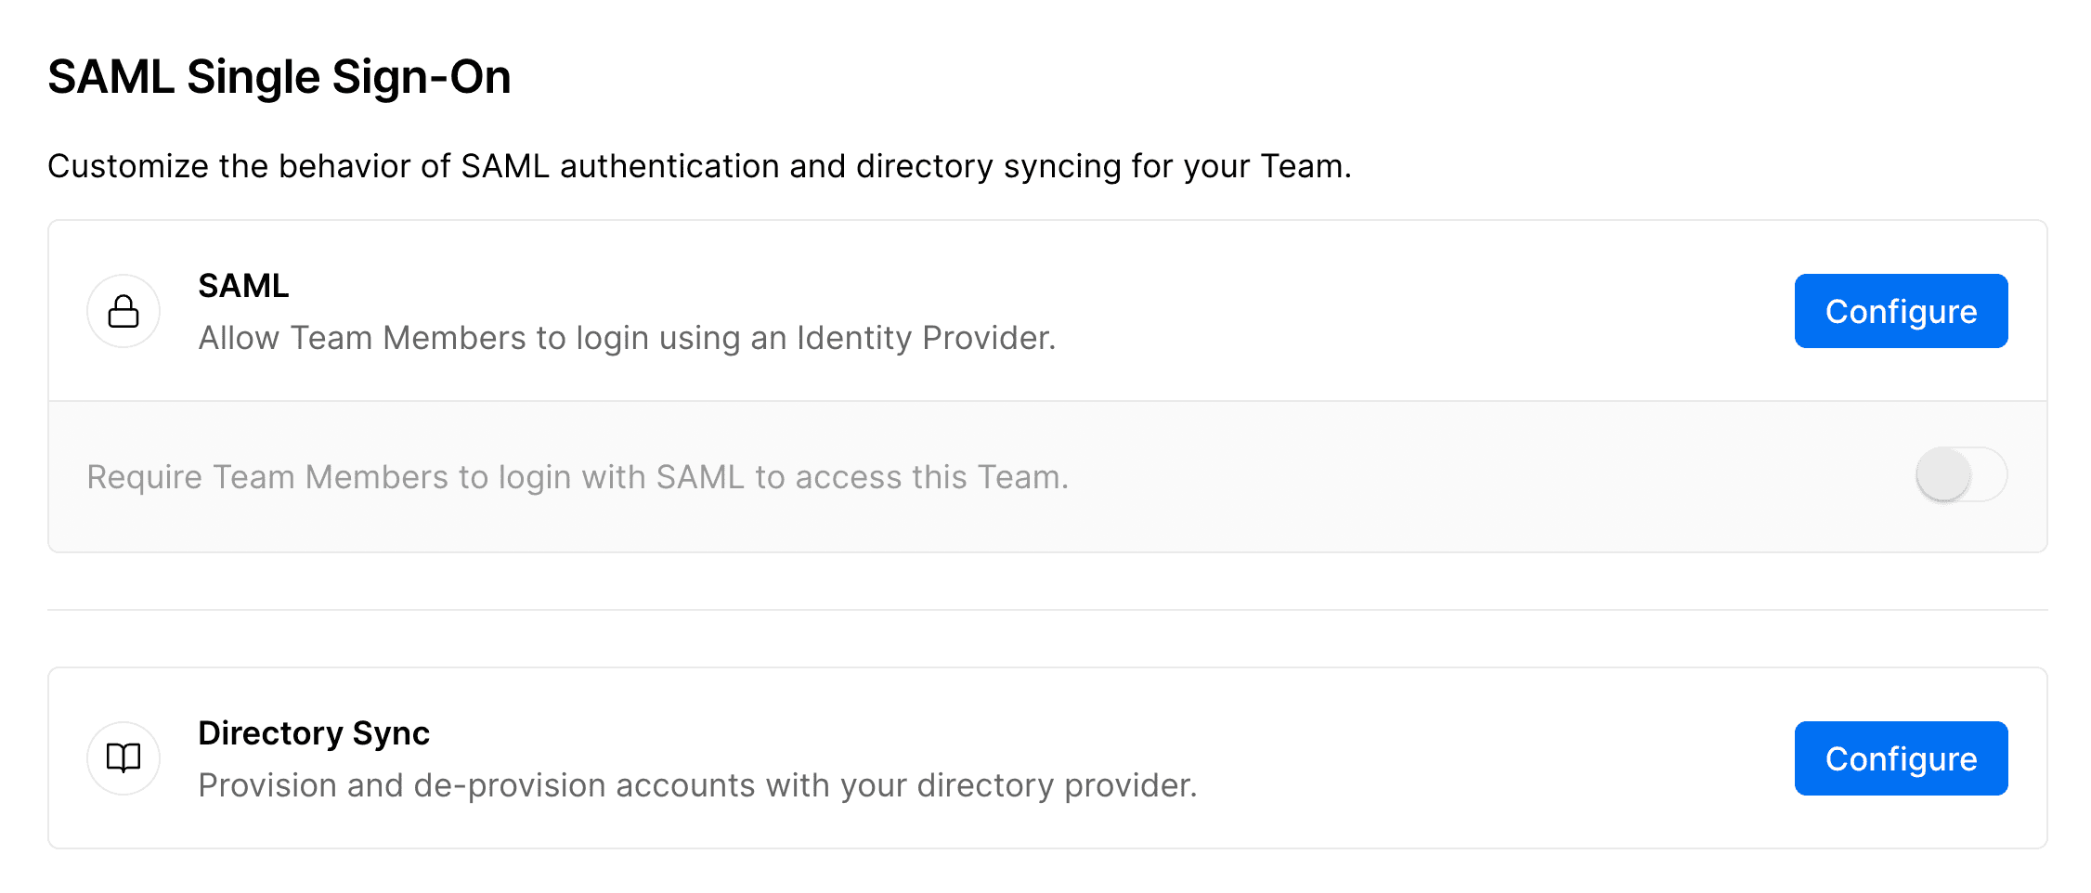Click Configure for Directory Sync
This screenshot has height=893, width=2091.
(x=1901, y=757)
